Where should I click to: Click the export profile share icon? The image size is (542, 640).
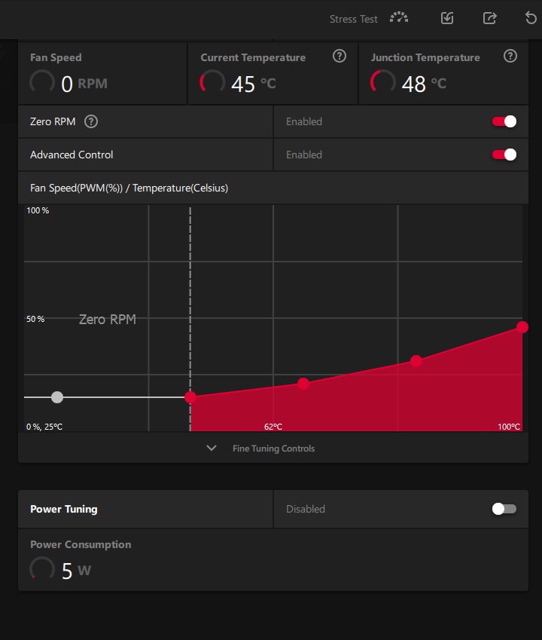click(490, 18)
